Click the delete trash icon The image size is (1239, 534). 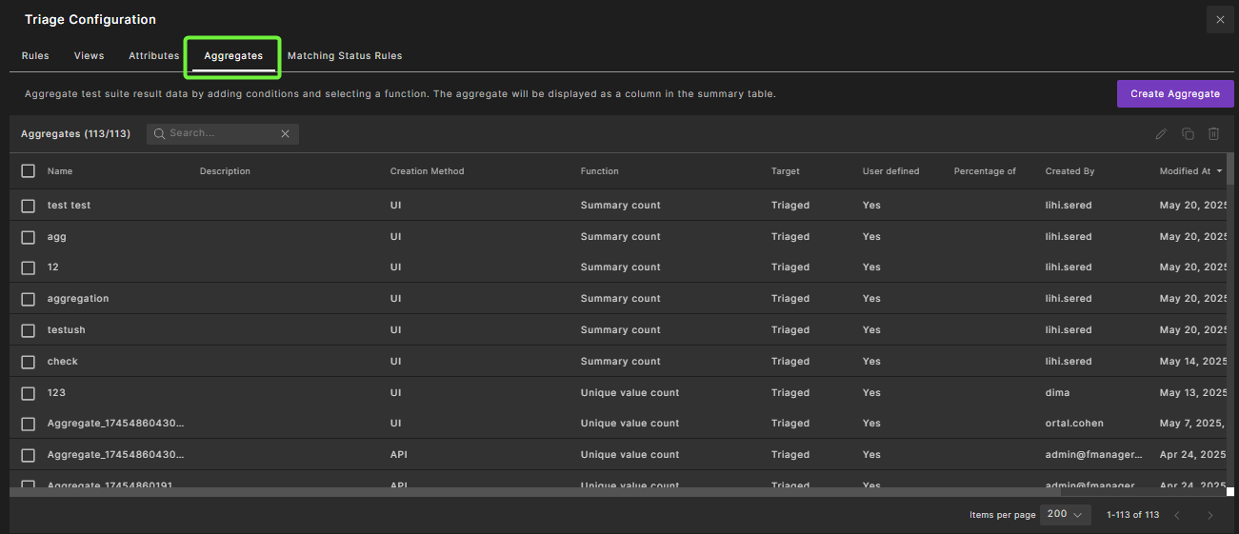1213,134
